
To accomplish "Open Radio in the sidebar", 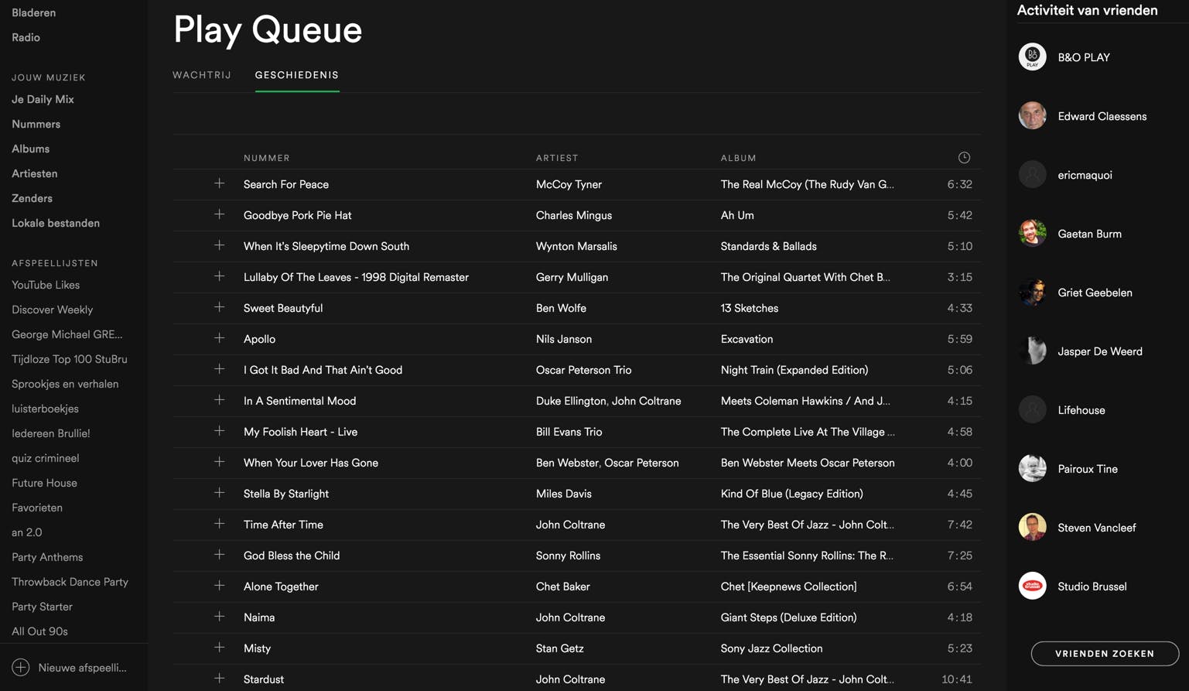I will pos(26,37).
